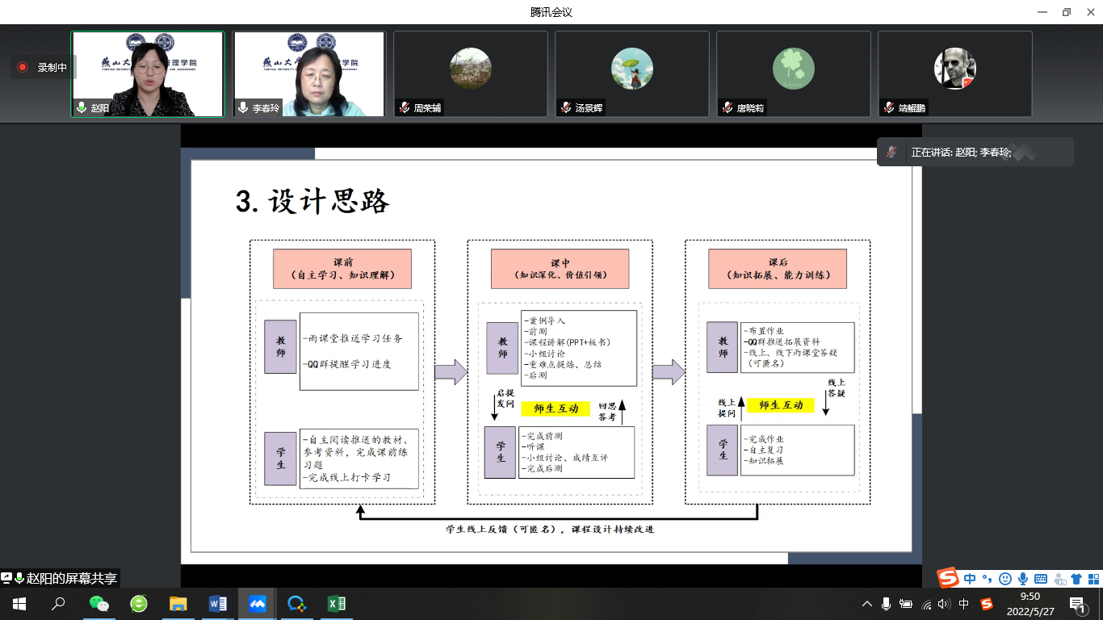Click the red recording indicator icon
This screenshot has height=620, width=1103.
pos(23,68)
